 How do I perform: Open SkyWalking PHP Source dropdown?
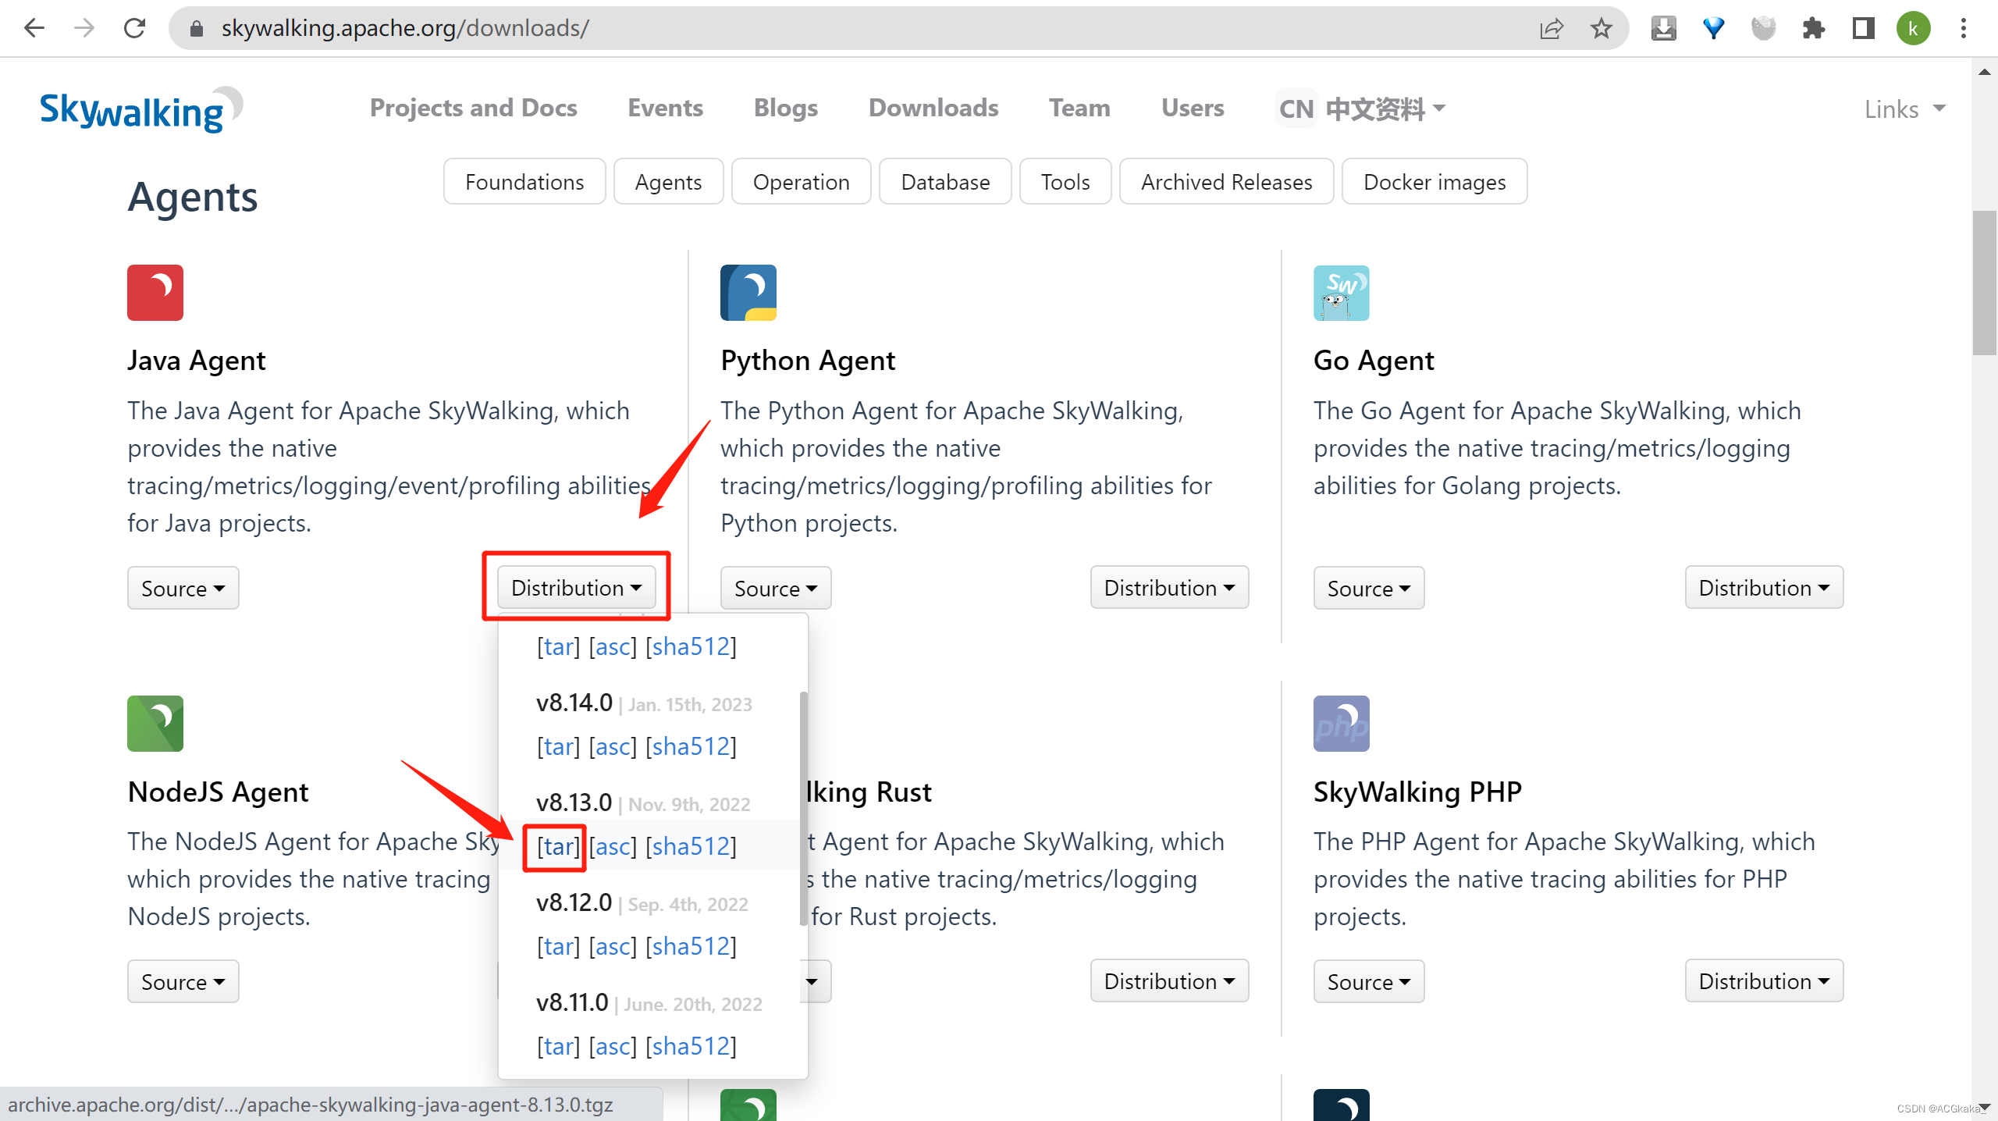coord(1369,981)
